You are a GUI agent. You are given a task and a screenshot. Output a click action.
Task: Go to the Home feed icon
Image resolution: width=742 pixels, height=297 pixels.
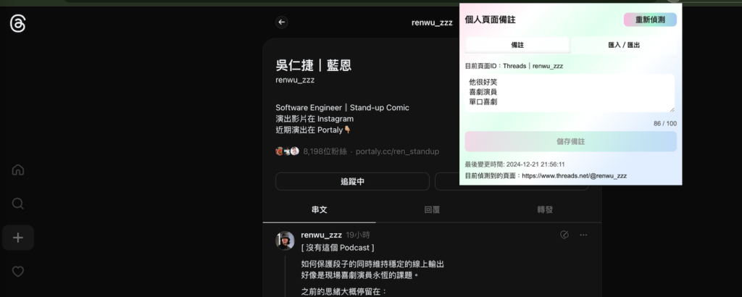click(18, 170)
